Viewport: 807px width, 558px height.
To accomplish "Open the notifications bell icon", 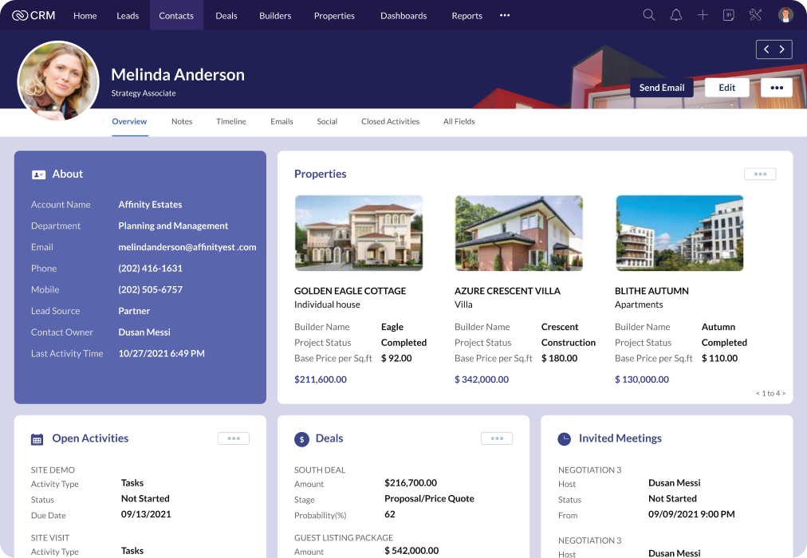I will click(x=675, y=15).
